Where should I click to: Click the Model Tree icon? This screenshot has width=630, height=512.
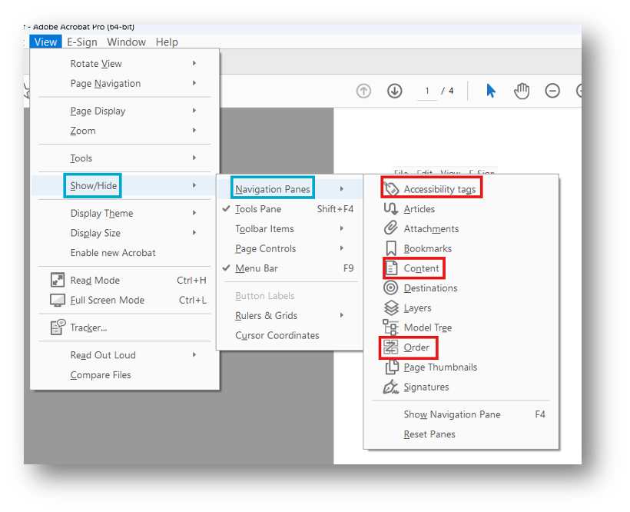(390, 327)
